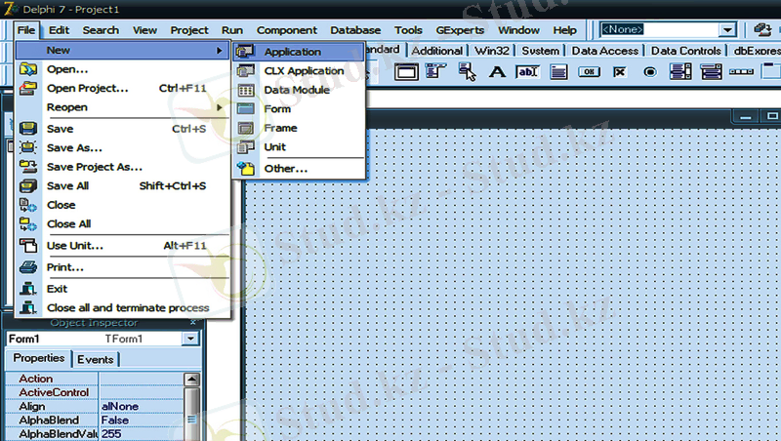Open the Database menu
This screenshot has width=781, height=441.
[x=355, y=30]
